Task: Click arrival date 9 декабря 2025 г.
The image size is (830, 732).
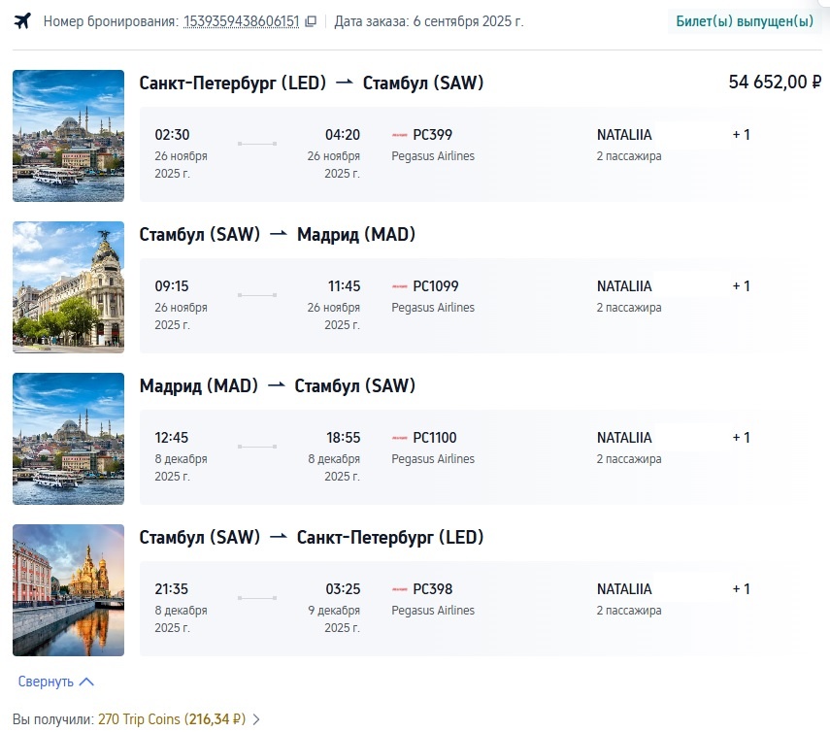Action: 334,618
